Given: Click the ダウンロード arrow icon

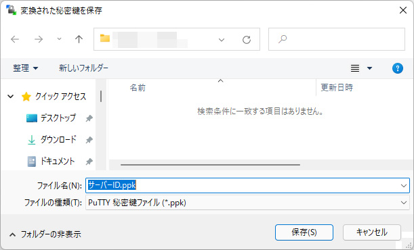Looking at the screenshot, I should click(x=31, y=140).
